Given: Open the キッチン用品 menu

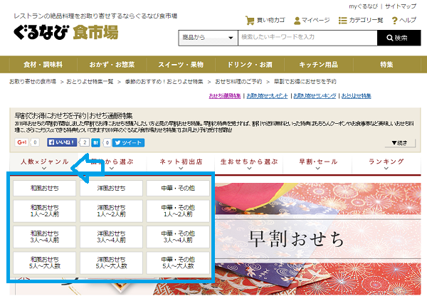Looking at the screenshot, I should 319,65.
